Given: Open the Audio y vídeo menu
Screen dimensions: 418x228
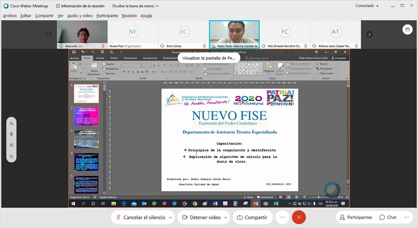Looking at the screenshot, I should (80, 16).
